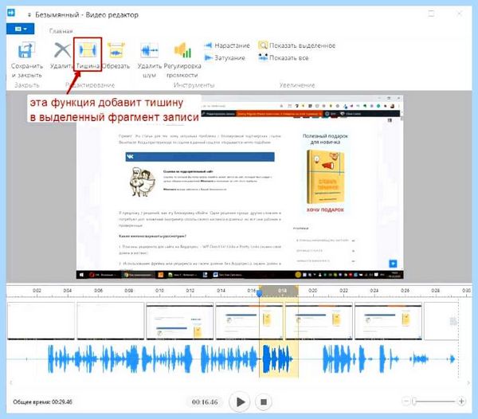Stop playback with the stop button
The height and width of the screenshot is (419, 478).
pos(264,402)
